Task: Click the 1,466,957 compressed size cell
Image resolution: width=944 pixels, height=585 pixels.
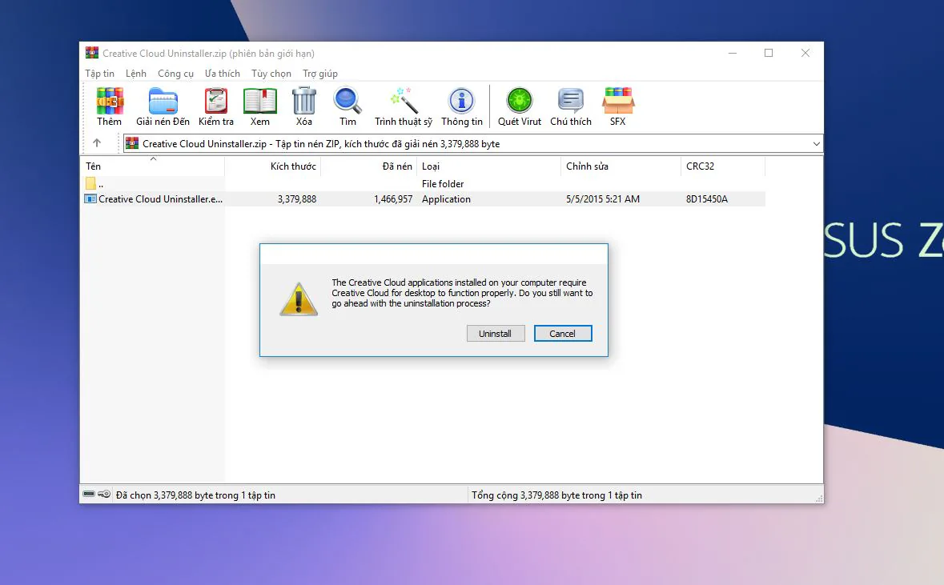Action: tap(393, 199)
